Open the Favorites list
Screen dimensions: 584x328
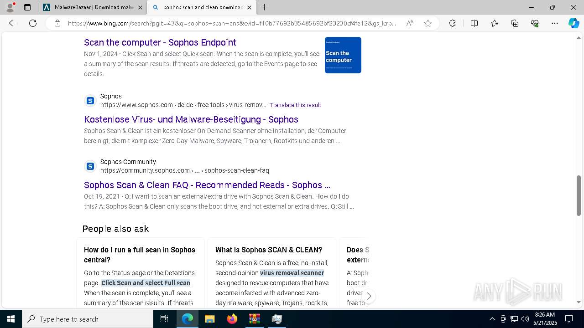(495, 23)
